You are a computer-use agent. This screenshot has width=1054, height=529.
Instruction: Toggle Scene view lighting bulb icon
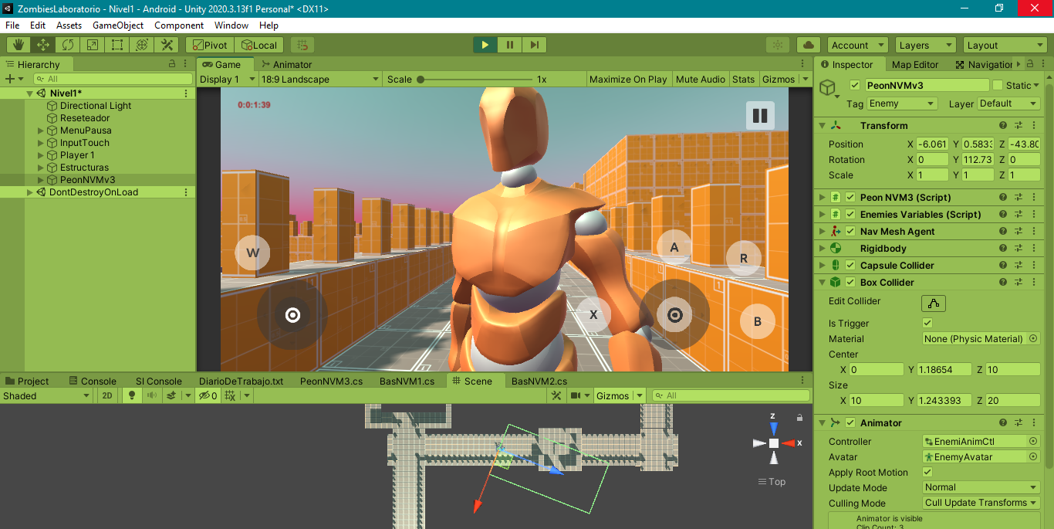[131, 395]
